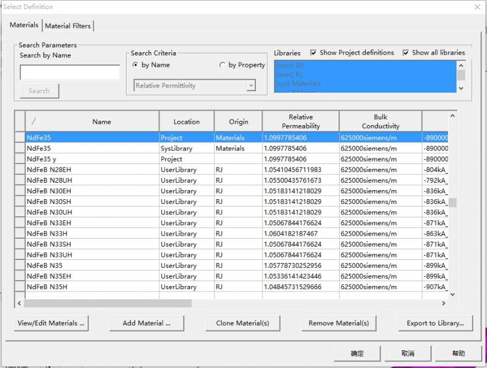Click the table scroll down arrow
Viewport: 487px width, 368px height.
(452, 295)
